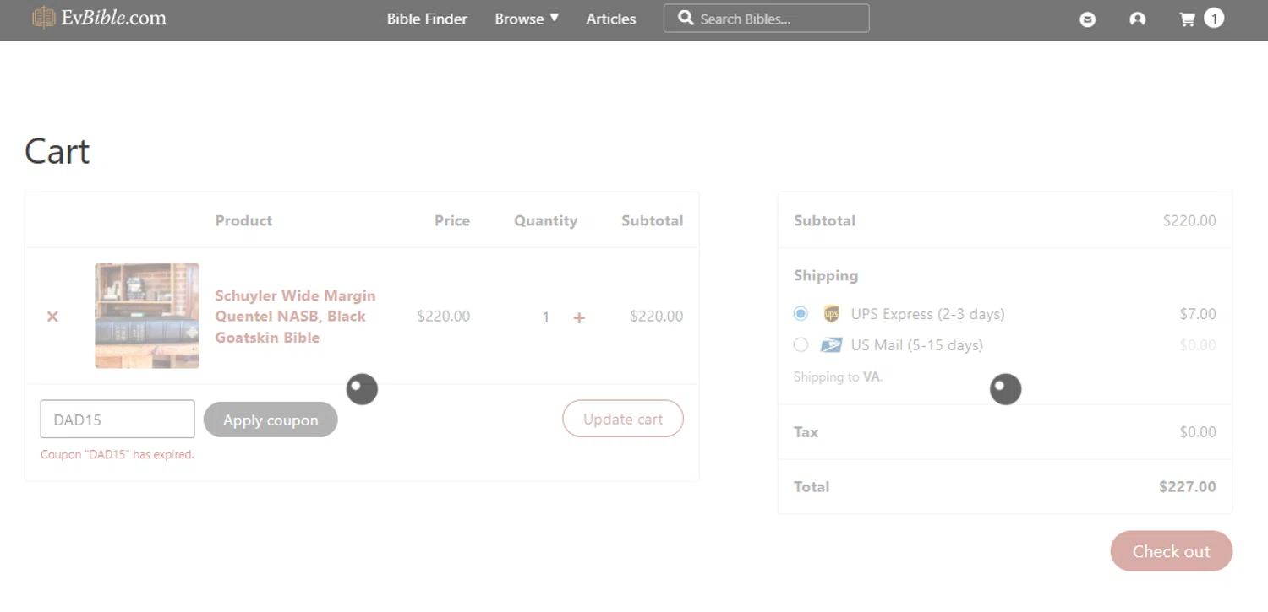Open the shopping cart icon
This screenshot has width=1268, height=612.
pyautogui.click(x=1188, y=19)
